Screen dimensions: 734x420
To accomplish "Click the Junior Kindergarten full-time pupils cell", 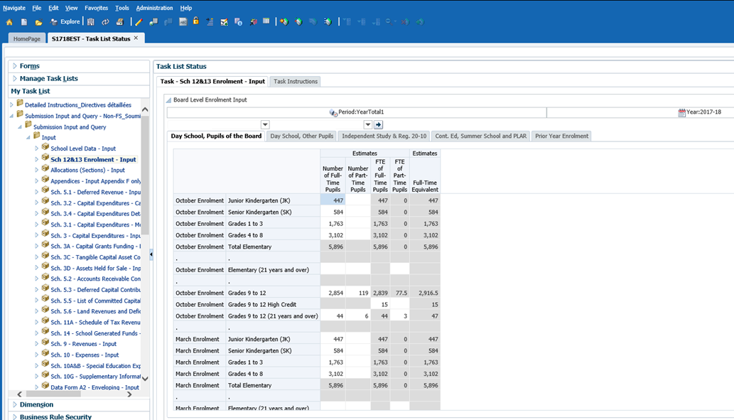I will (333, 201).
